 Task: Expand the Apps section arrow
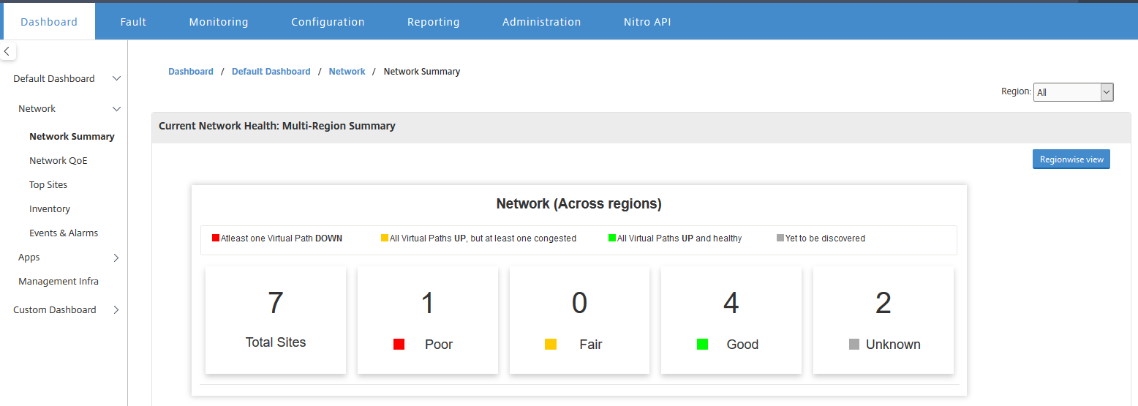pos(116,257)
